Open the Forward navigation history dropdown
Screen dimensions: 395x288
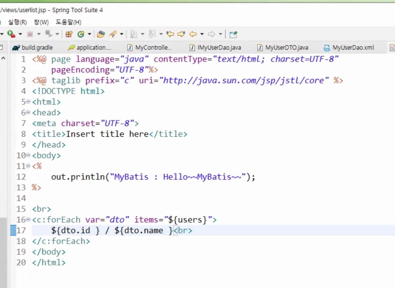[x=221, y=34]
